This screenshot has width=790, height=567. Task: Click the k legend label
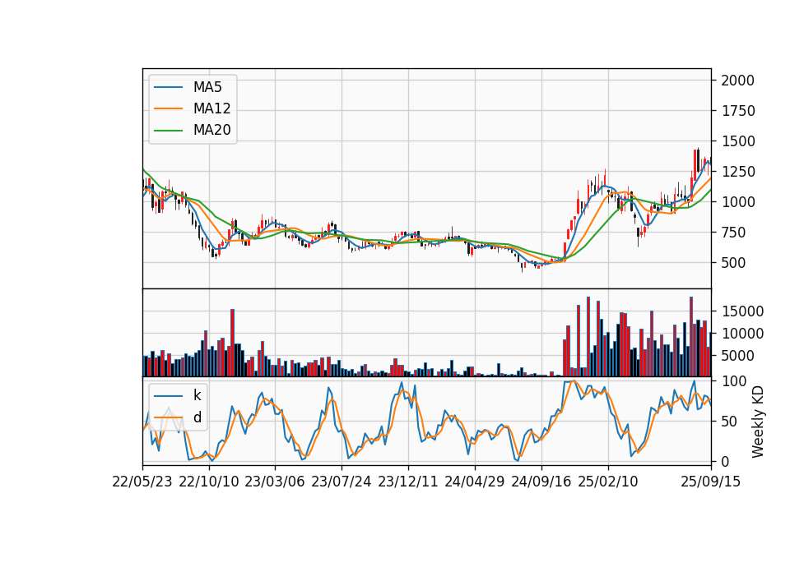click(x=197, y=395)
